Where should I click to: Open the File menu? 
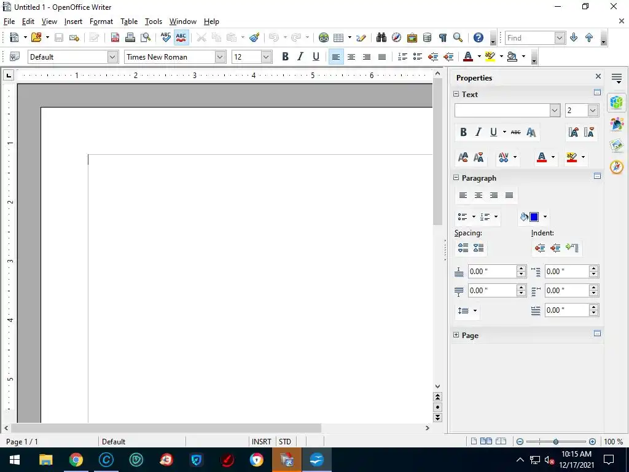click(9, 22)
